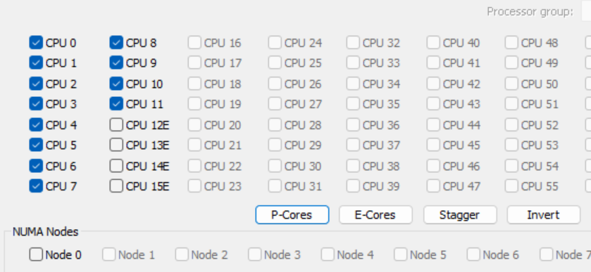The width and height of the screenshot is (591, 272).
Task: Click the disabled CPU 35 checkbox
Action: 353,103
